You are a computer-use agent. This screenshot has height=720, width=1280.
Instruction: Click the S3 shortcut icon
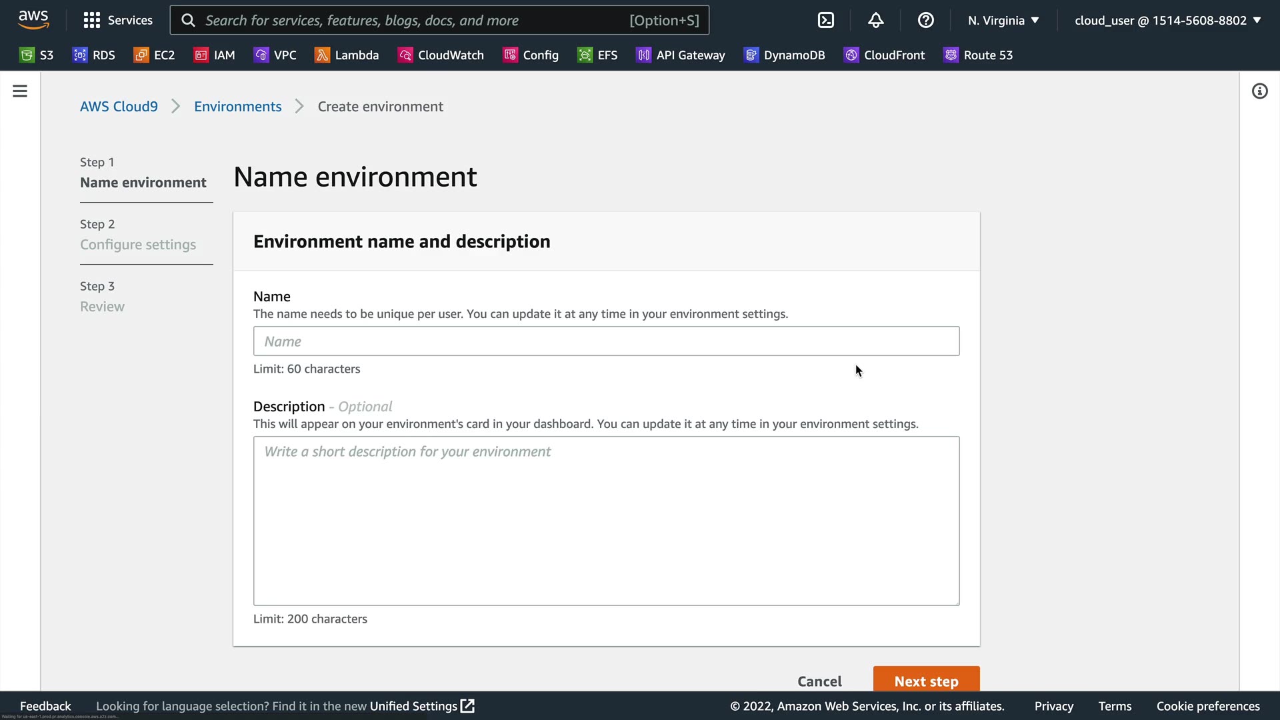pyautogui.click(x=27, y=55)
